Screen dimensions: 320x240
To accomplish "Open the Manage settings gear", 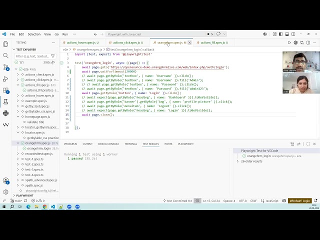I will [x=5, y=192].
